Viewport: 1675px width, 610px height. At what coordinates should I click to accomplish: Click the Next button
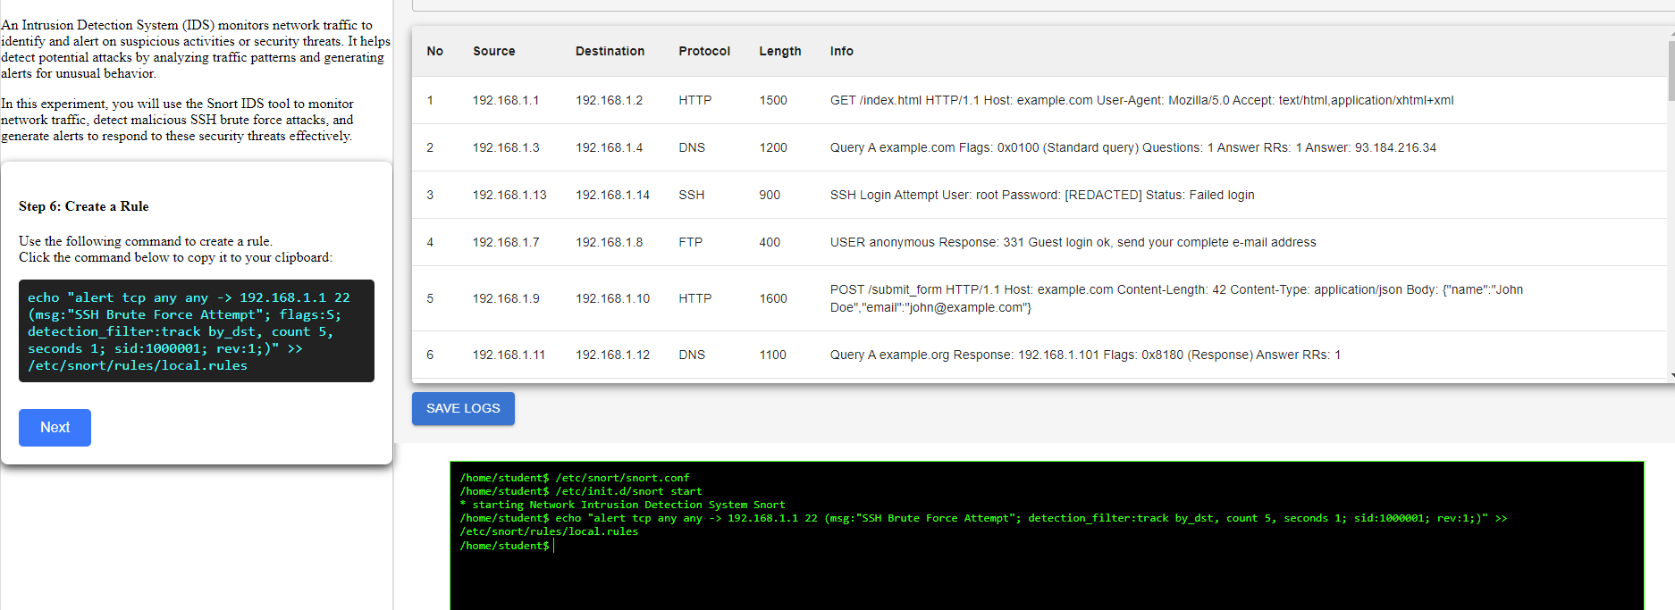[55, 428]
